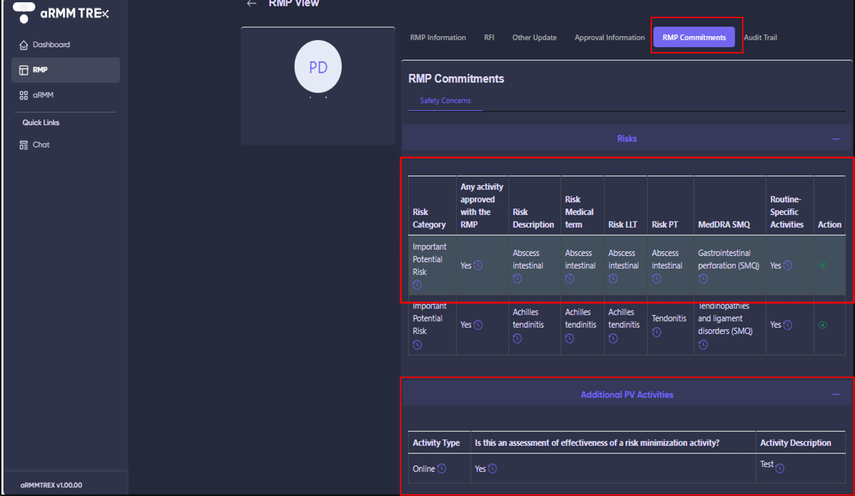Click history clock under Achilles tendinitis Risk LLT
Viewport: 855px width, 496px height.
(613, 339)
